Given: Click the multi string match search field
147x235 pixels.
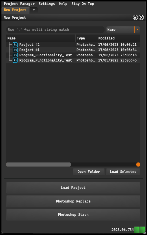Looking at the screenshot, I should pos(55,30).
